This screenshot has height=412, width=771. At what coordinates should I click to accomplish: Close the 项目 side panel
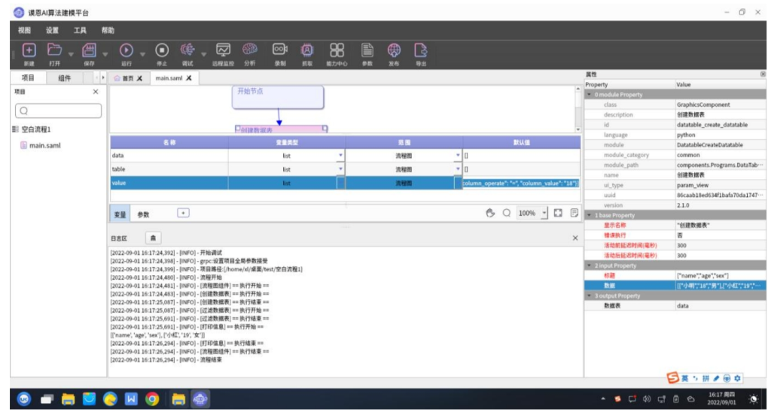click(96, 92)
